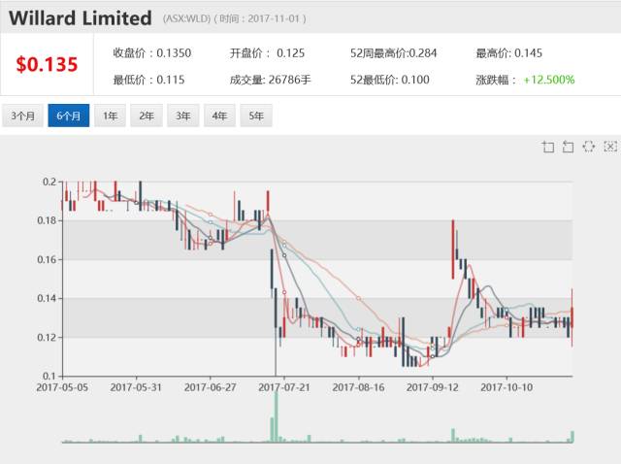This screenshot has height=464, width=621.
Task: Select the 6个月 time range tab
Action: tap(69, 116)
